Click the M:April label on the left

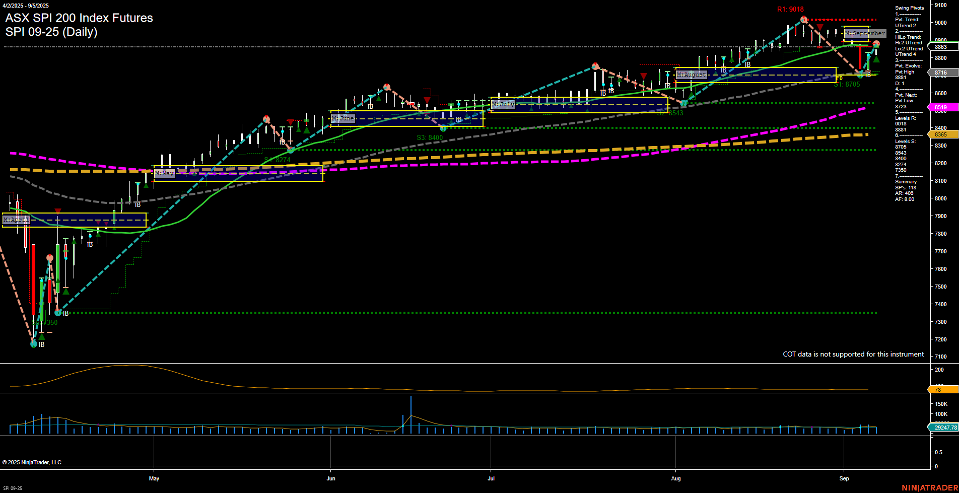(16, 220)
